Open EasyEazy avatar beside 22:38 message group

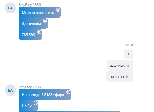pyautogui.click(x=10, y=90)
